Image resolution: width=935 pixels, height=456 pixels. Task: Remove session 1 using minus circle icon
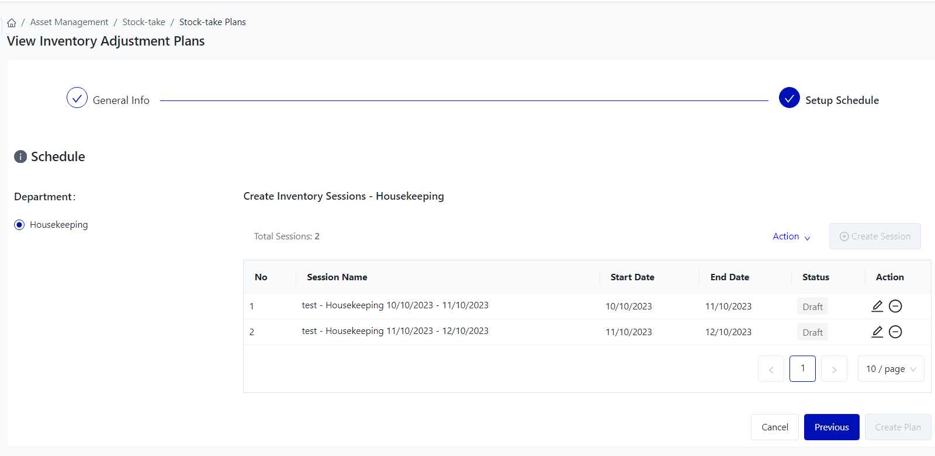pos(895,306)
